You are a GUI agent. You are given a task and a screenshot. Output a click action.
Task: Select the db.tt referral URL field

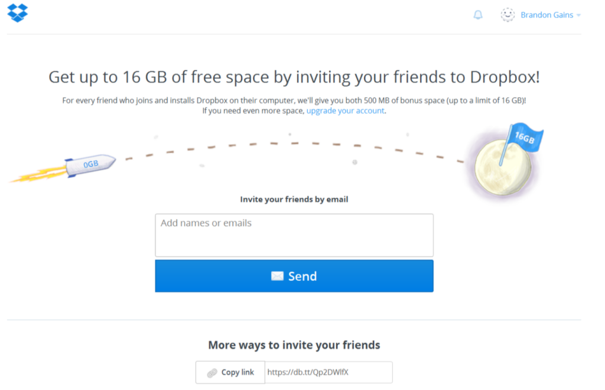pos(328,372)
